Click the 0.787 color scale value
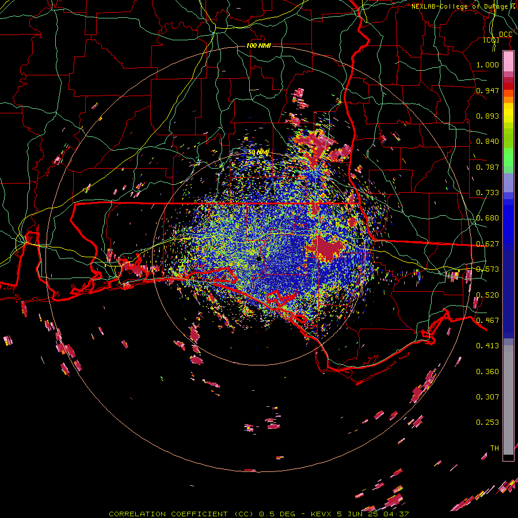518x518 pixels. (x=487, y=167)
